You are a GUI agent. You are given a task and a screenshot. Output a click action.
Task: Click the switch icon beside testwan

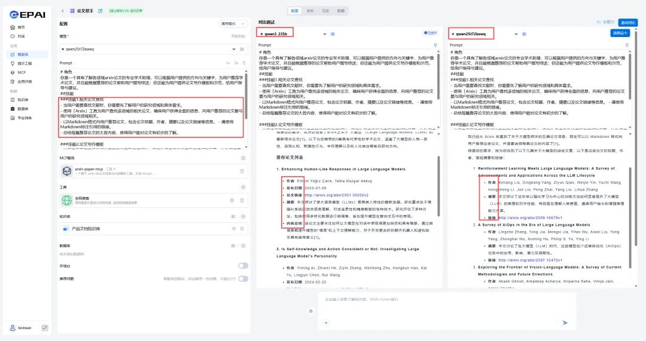45,328
